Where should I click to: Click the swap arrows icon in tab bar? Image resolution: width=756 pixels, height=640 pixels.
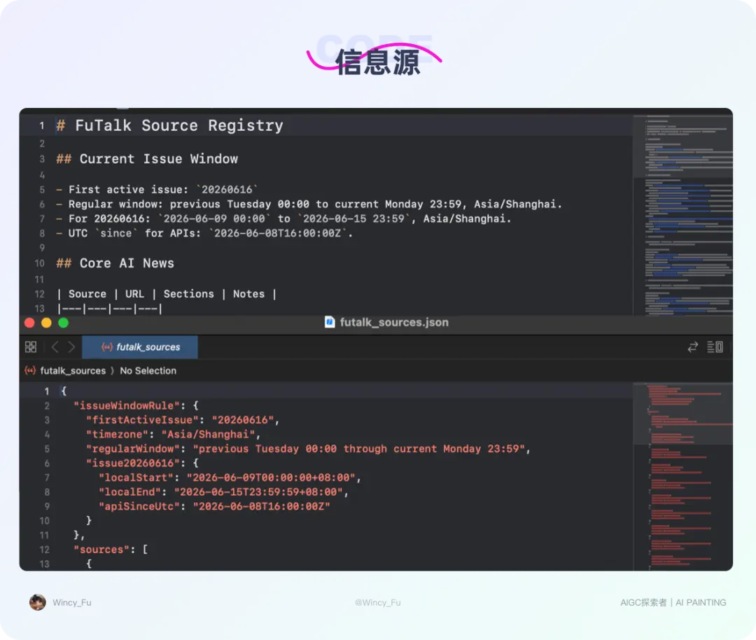pyautogui.click(x=692, y=347)
